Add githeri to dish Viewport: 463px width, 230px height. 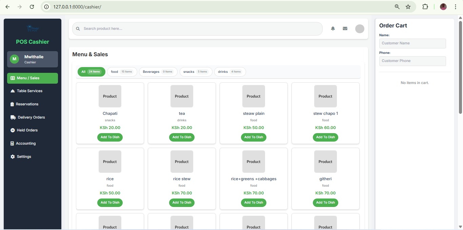point(325,203)
